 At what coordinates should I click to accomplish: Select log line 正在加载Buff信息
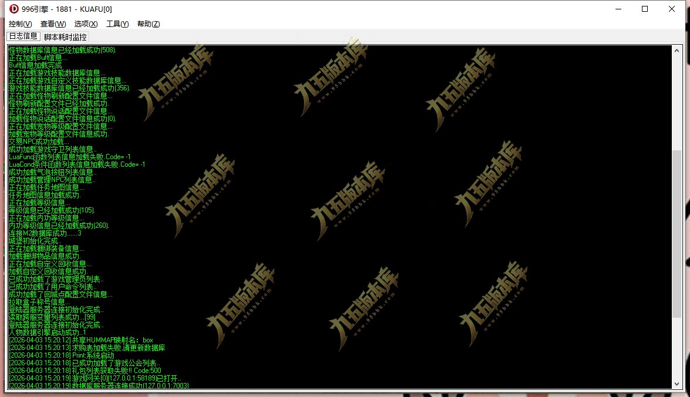[38, 58]
